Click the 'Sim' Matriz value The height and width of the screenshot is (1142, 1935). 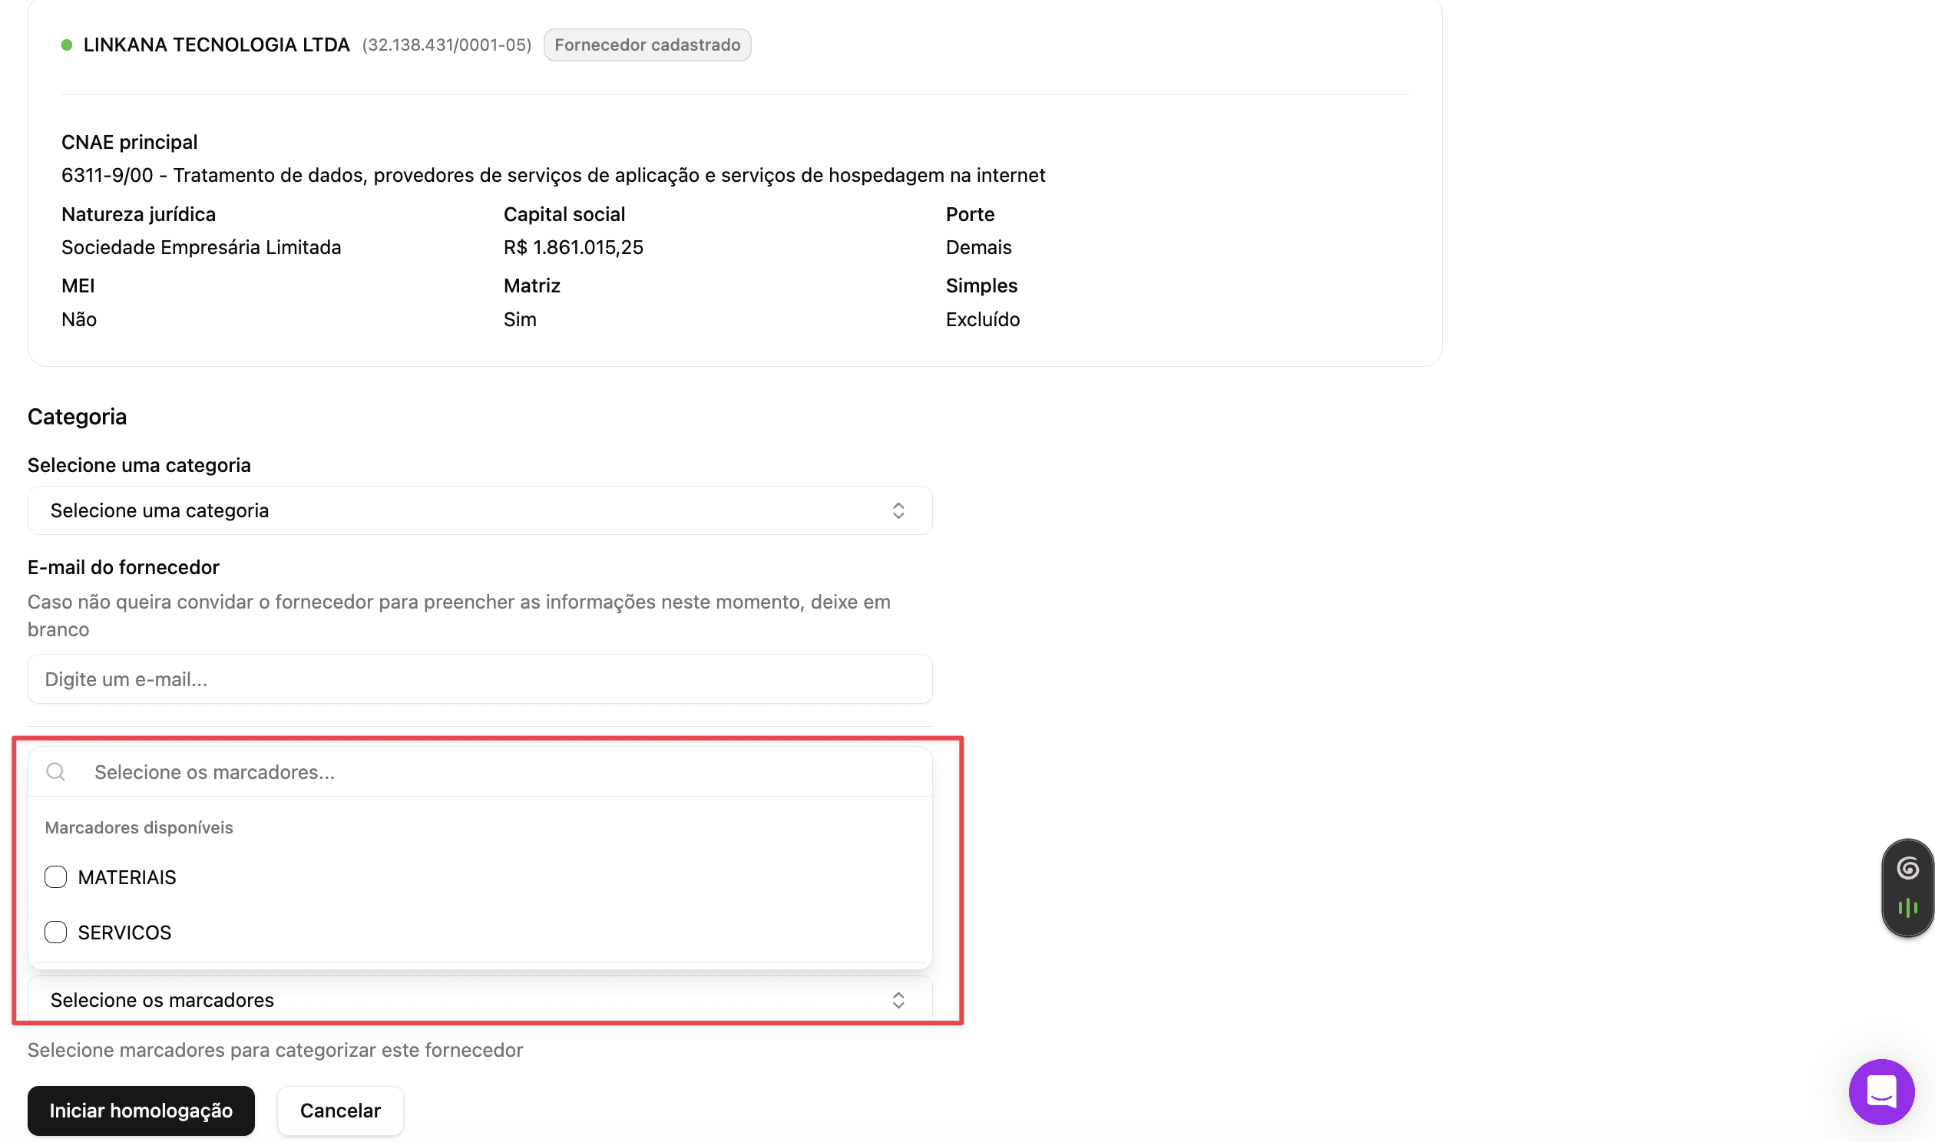click(x=520, y=319)
